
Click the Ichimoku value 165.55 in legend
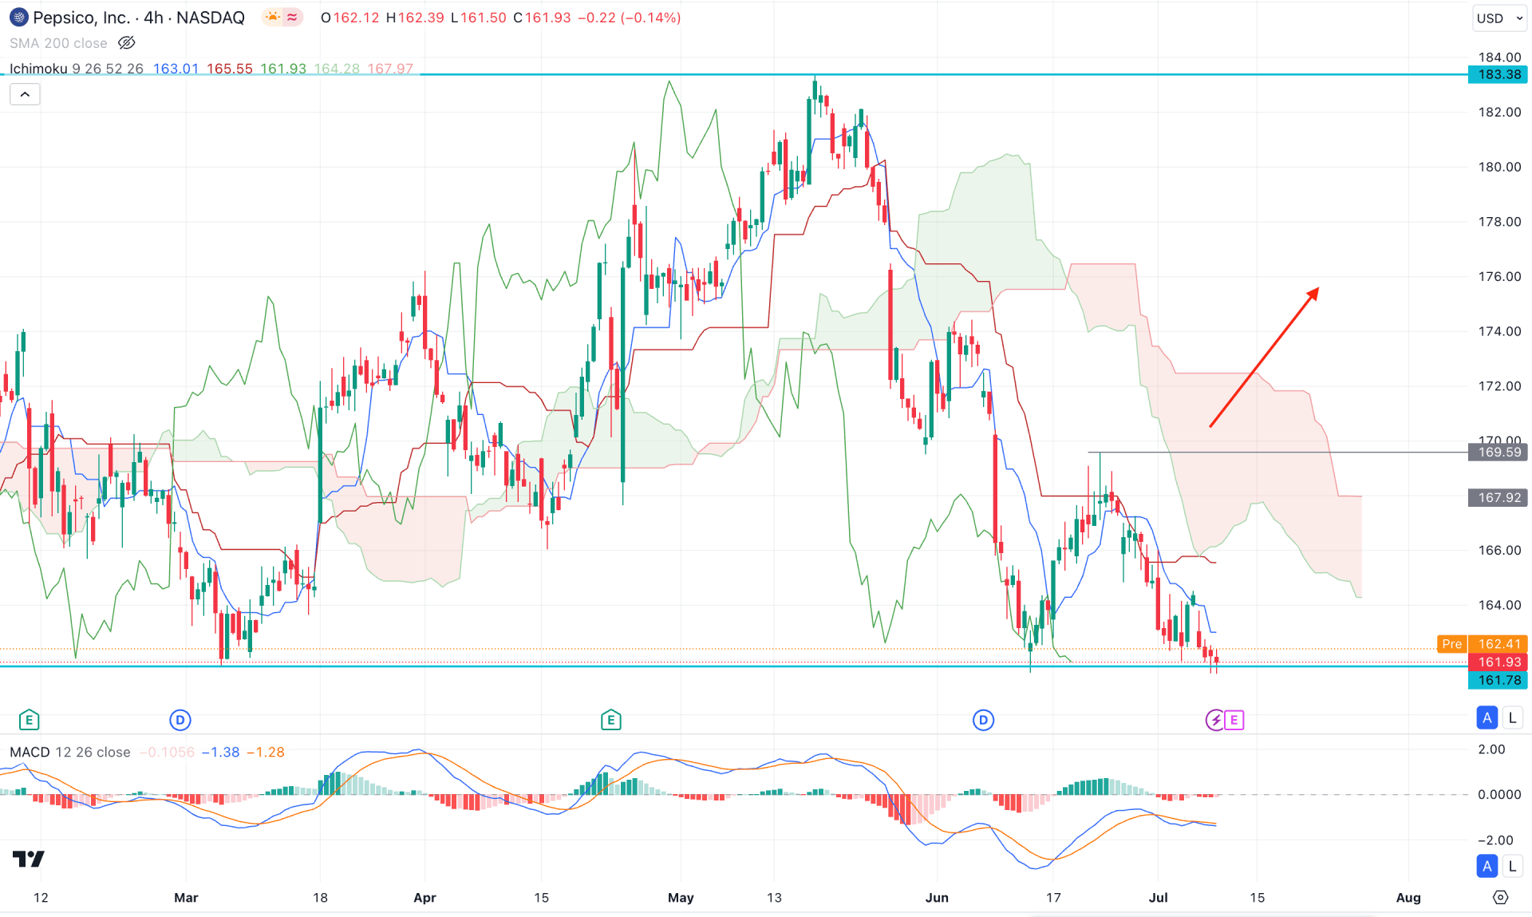pos(230,69)
